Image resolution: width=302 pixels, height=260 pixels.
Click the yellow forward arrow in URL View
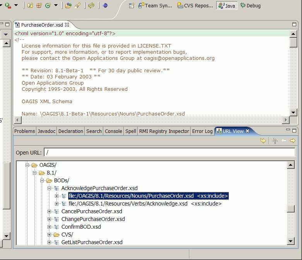point(293,141)
